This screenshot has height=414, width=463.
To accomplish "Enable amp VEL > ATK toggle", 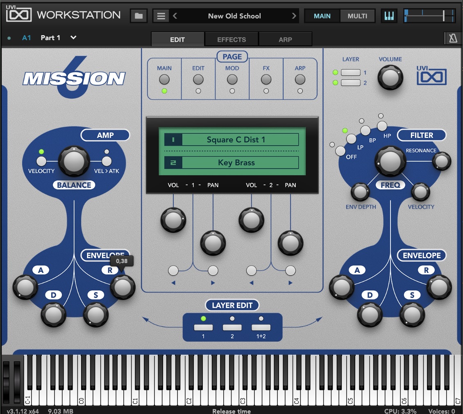I will click(x=107, y=161).
